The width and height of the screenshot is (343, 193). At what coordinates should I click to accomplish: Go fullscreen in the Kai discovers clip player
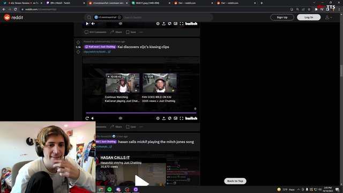coord(181,118)
